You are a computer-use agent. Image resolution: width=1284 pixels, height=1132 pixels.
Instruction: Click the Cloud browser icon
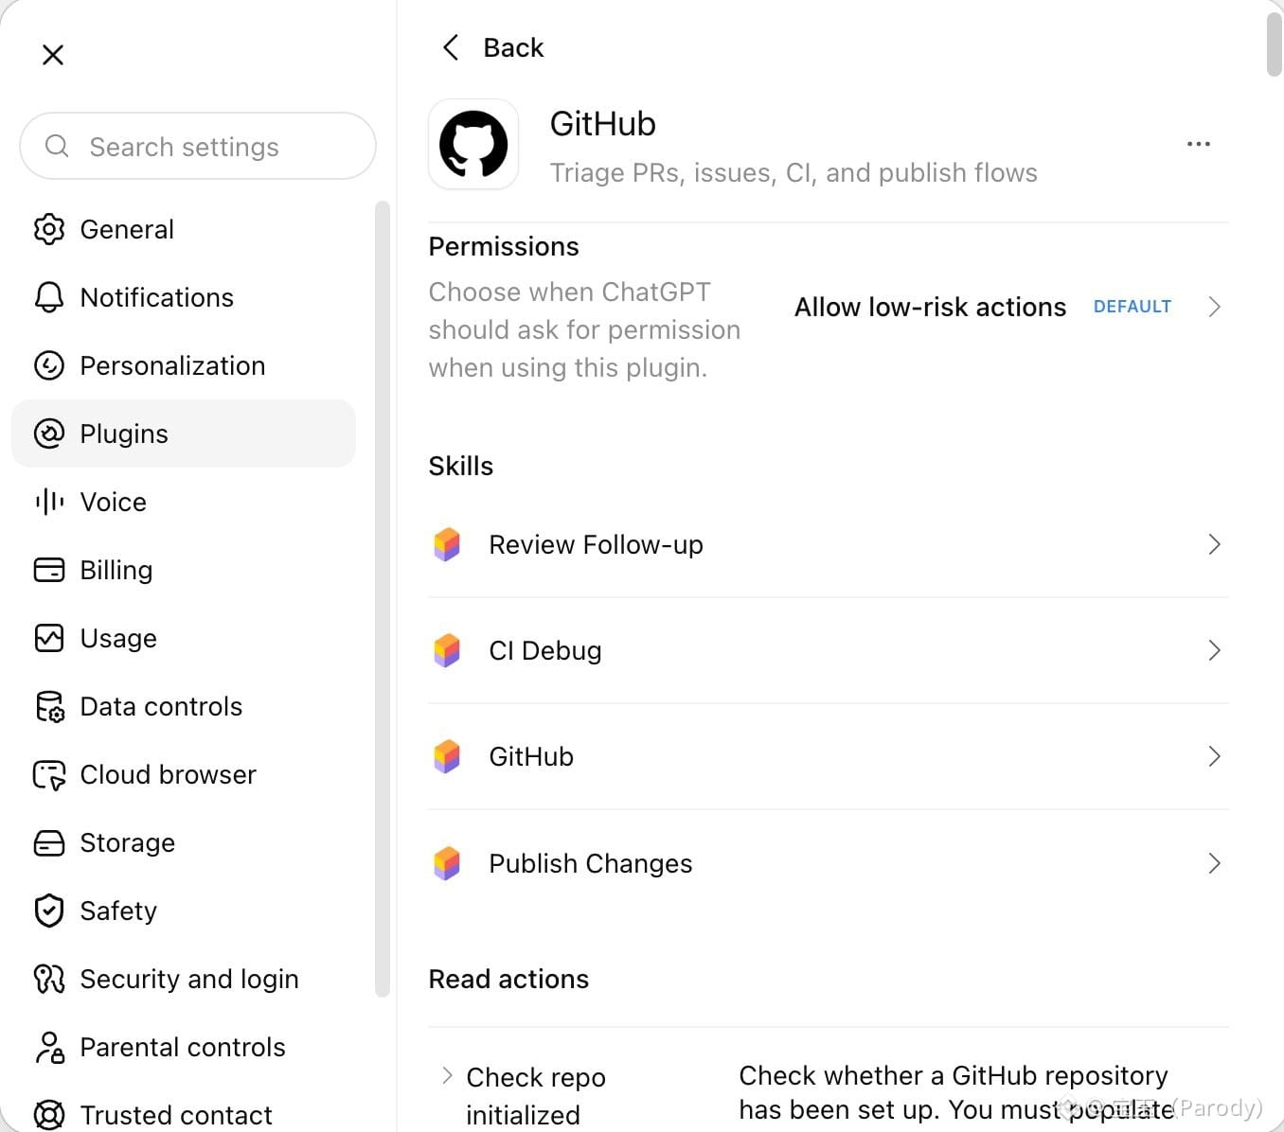point(49,774)
